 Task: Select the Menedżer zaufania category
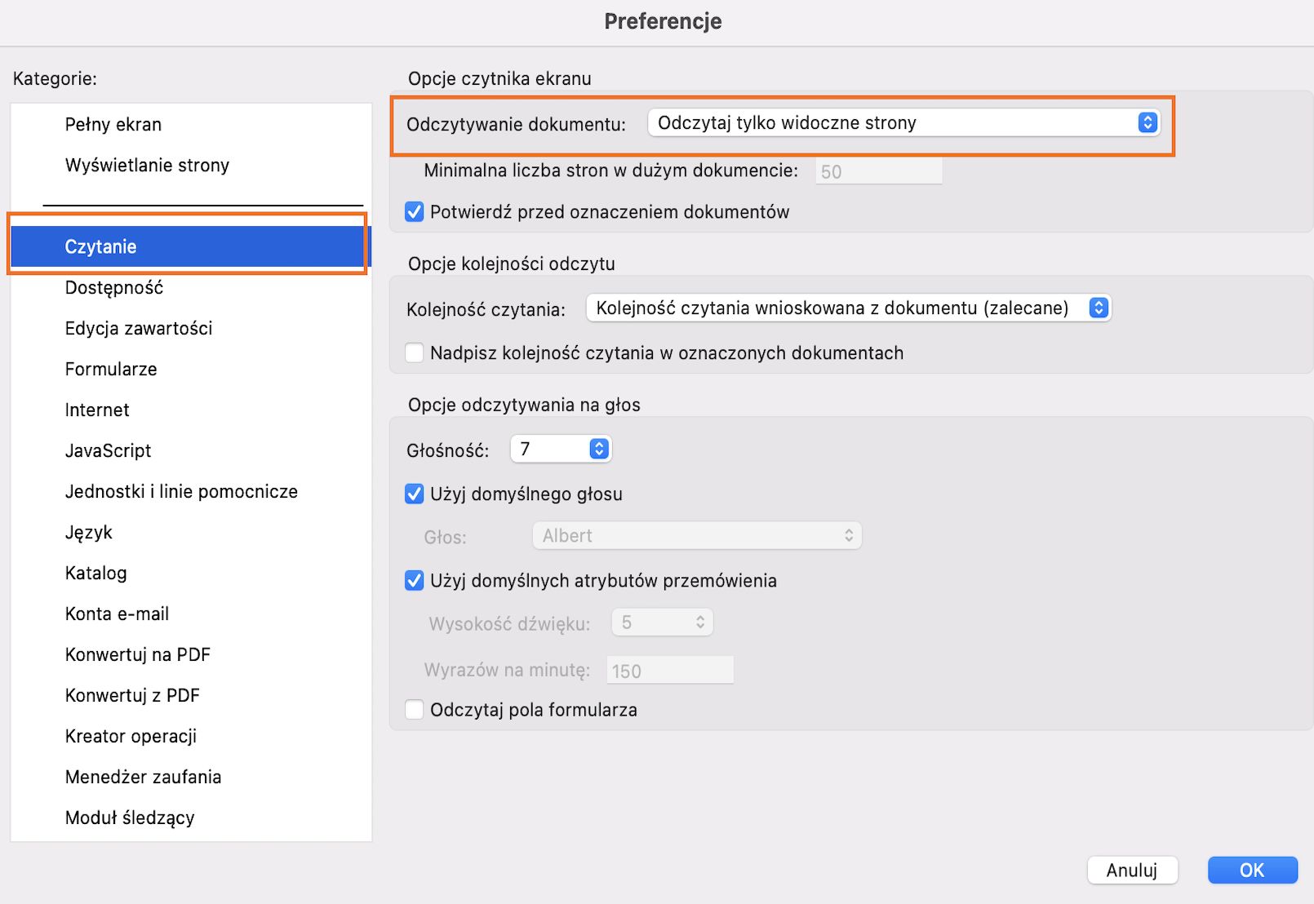pos(143,777)
